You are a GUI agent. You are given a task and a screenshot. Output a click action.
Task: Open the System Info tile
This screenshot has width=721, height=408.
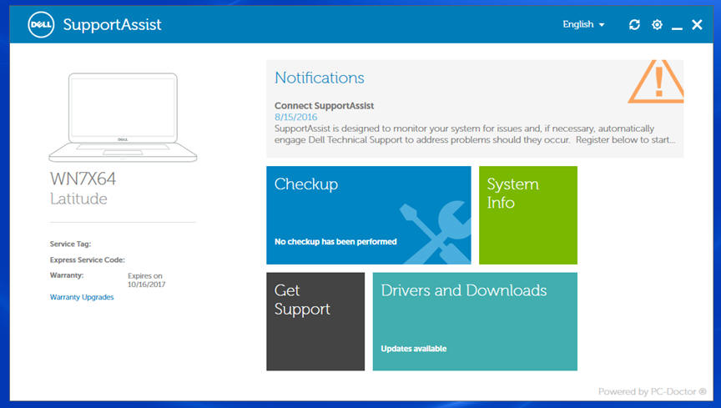click(528, 215)
